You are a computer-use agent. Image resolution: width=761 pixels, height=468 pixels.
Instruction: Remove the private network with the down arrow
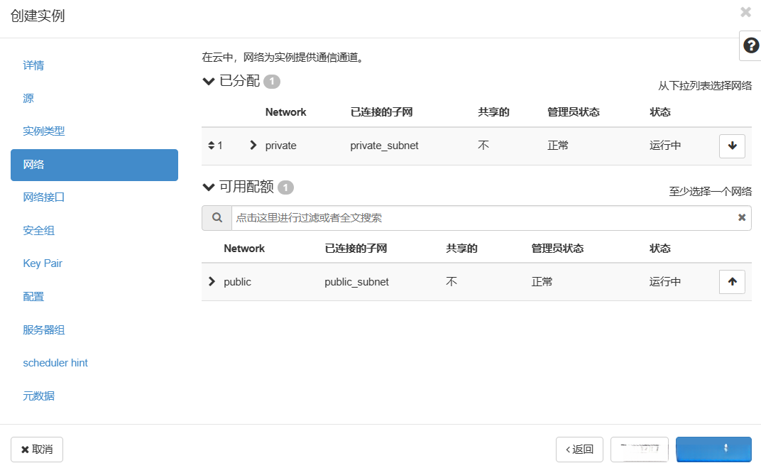point(732,145)
